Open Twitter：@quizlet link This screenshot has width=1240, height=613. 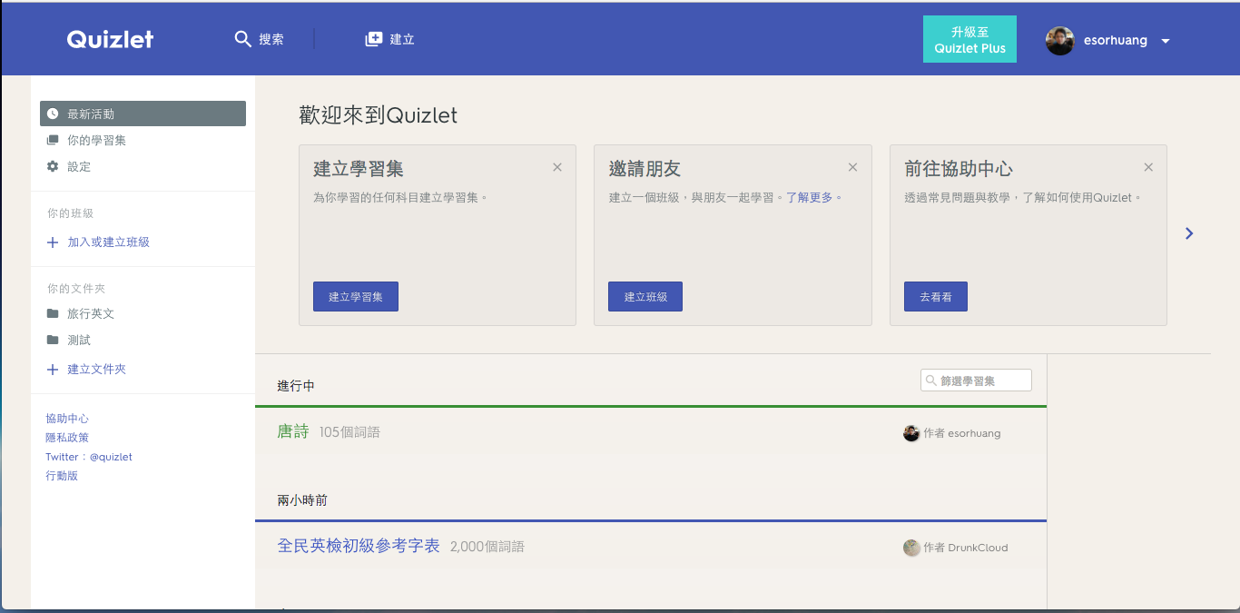(89, 457)
